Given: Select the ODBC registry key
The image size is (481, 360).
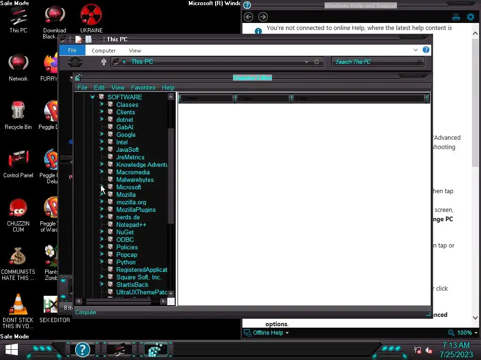Looking at the screenshot, I should tap(125, 240).
